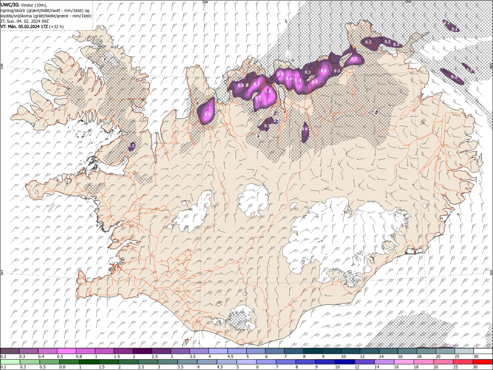The image size is (493, 370).
Task: Click the valid time 'VT: Mán. 05.02.2024 17Z'
Action: [24, 27]
